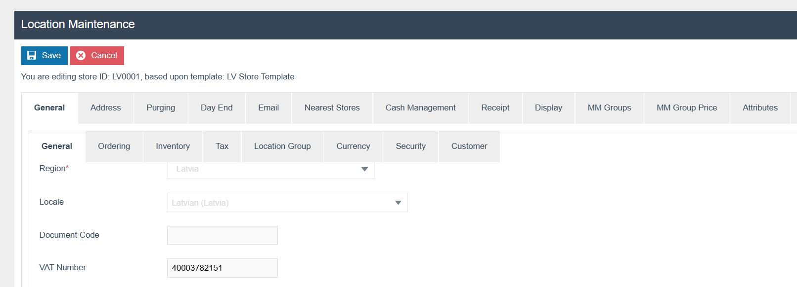Viewport: 797px width, 287px height.
Task: Click the Save floppy disk icon
Action: 32,56
